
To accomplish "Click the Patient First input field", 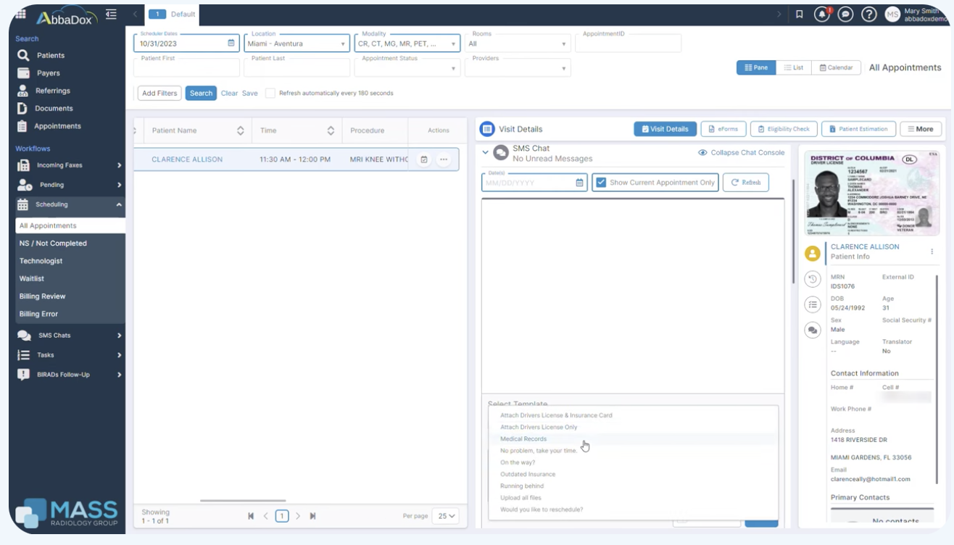I will pos(186,68).
